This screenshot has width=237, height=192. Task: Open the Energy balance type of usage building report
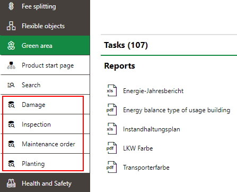[x=177, y=110]
